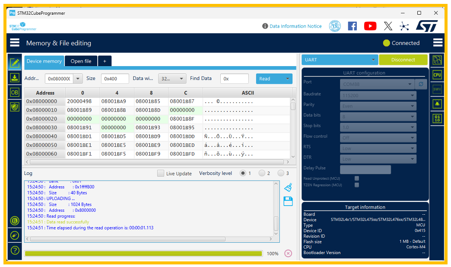Open the Firmware security shield icon

tap(15, 107)
